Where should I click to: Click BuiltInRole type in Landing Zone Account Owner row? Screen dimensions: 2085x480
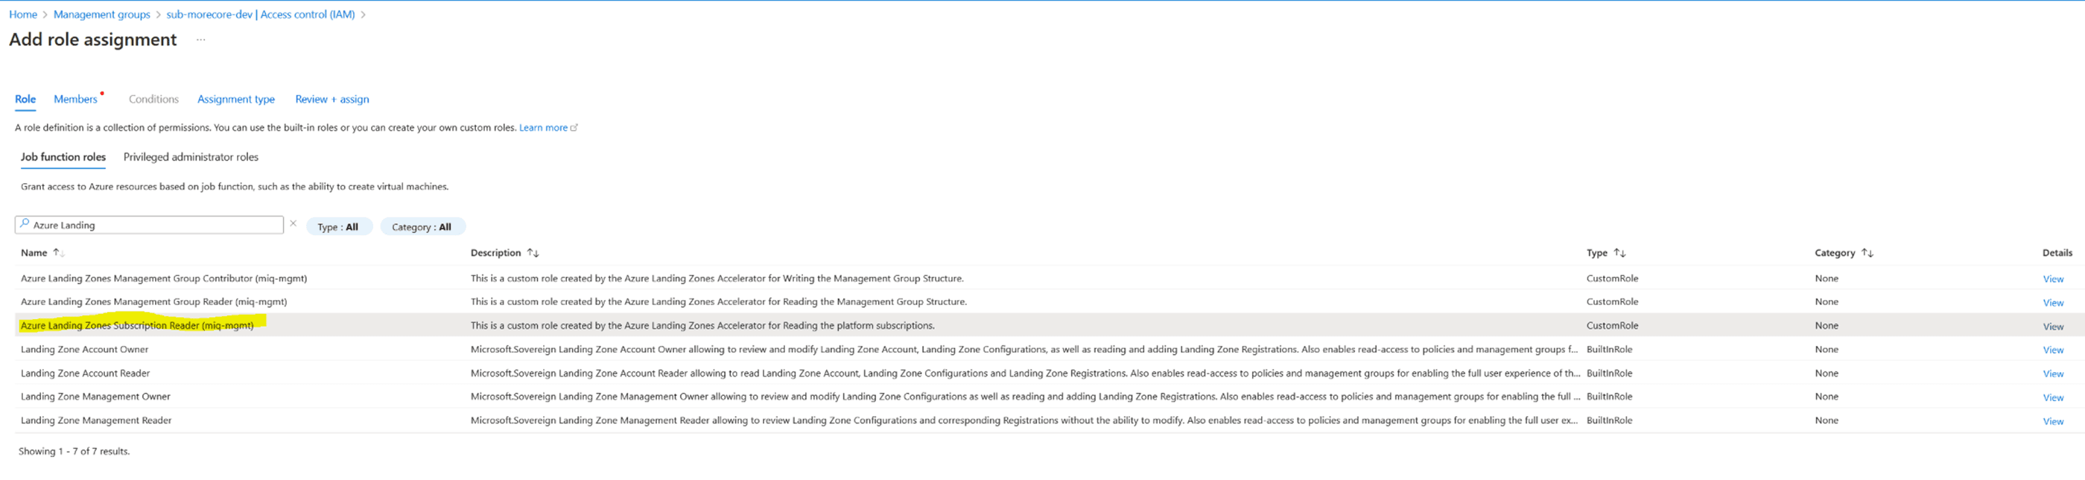click(x=1609, y=349)
